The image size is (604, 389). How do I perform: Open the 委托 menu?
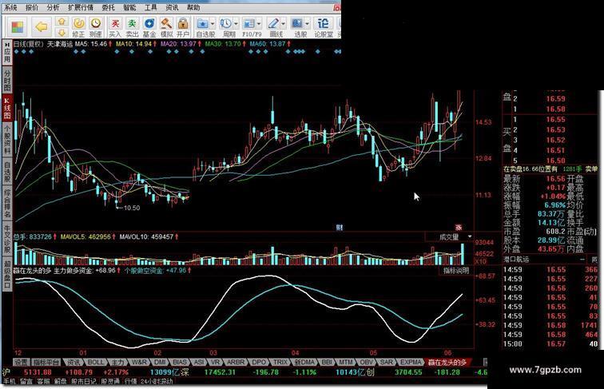(x=108, y=7)
